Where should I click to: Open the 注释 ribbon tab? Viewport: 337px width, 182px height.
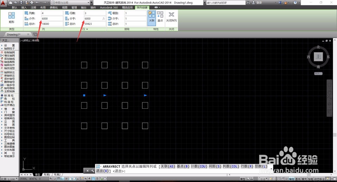tap(33, 7)
